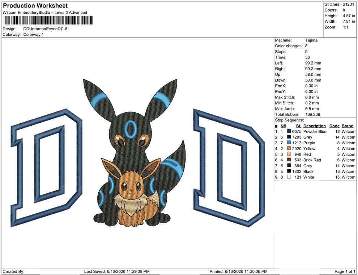
Task: Select the 1213 Purple color swatch
Action: [x=289, y=143]
